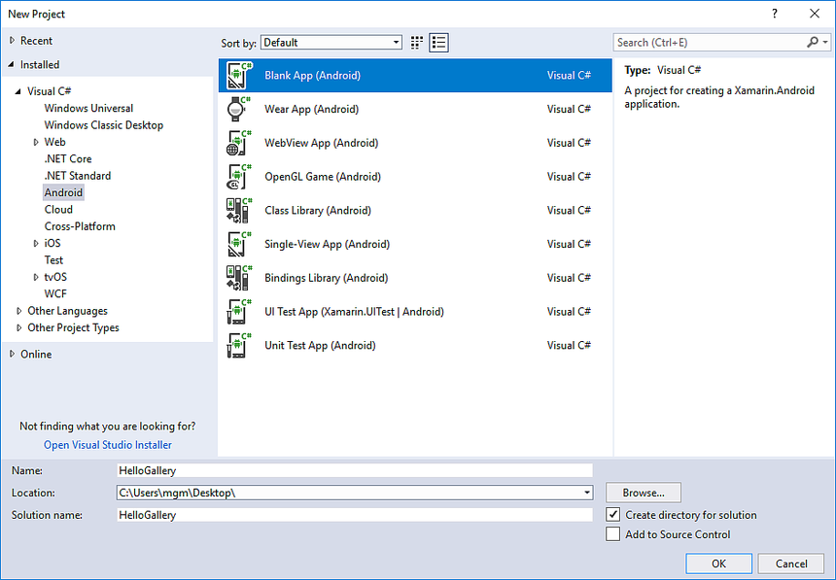The width and height of the screenshot is (836, 580).
Task: Select the Android category in the tree
Action: coord(63,192)
